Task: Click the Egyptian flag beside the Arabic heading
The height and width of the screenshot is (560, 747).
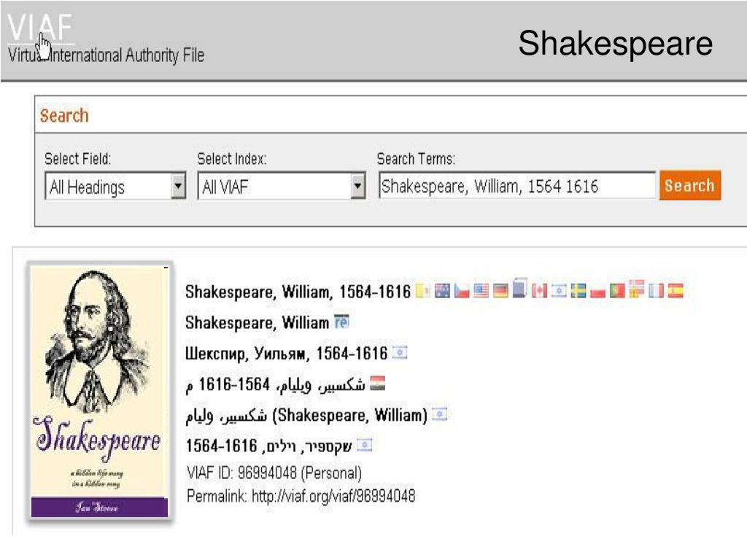Action: [377, 384]
